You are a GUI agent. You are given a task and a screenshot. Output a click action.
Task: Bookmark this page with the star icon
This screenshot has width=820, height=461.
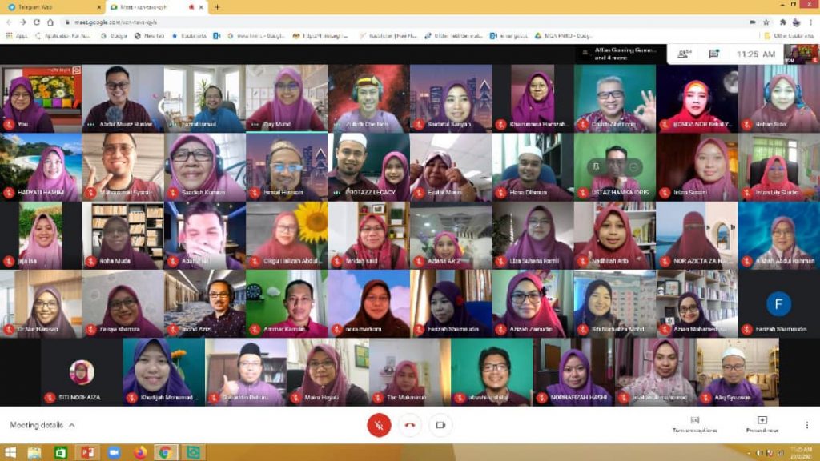click(x=766, y=22)
